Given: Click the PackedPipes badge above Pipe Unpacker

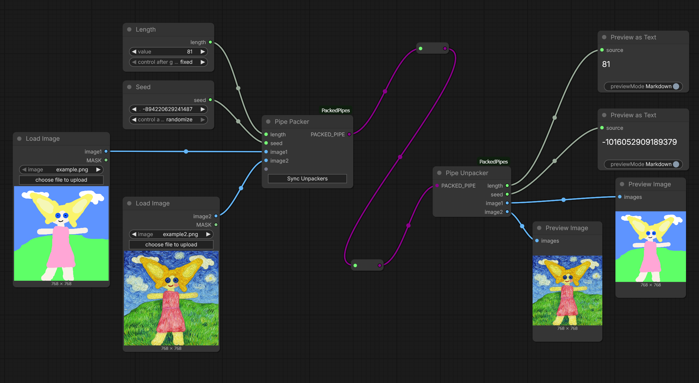Looking at the screenshot, I should (x=493, y=162).
